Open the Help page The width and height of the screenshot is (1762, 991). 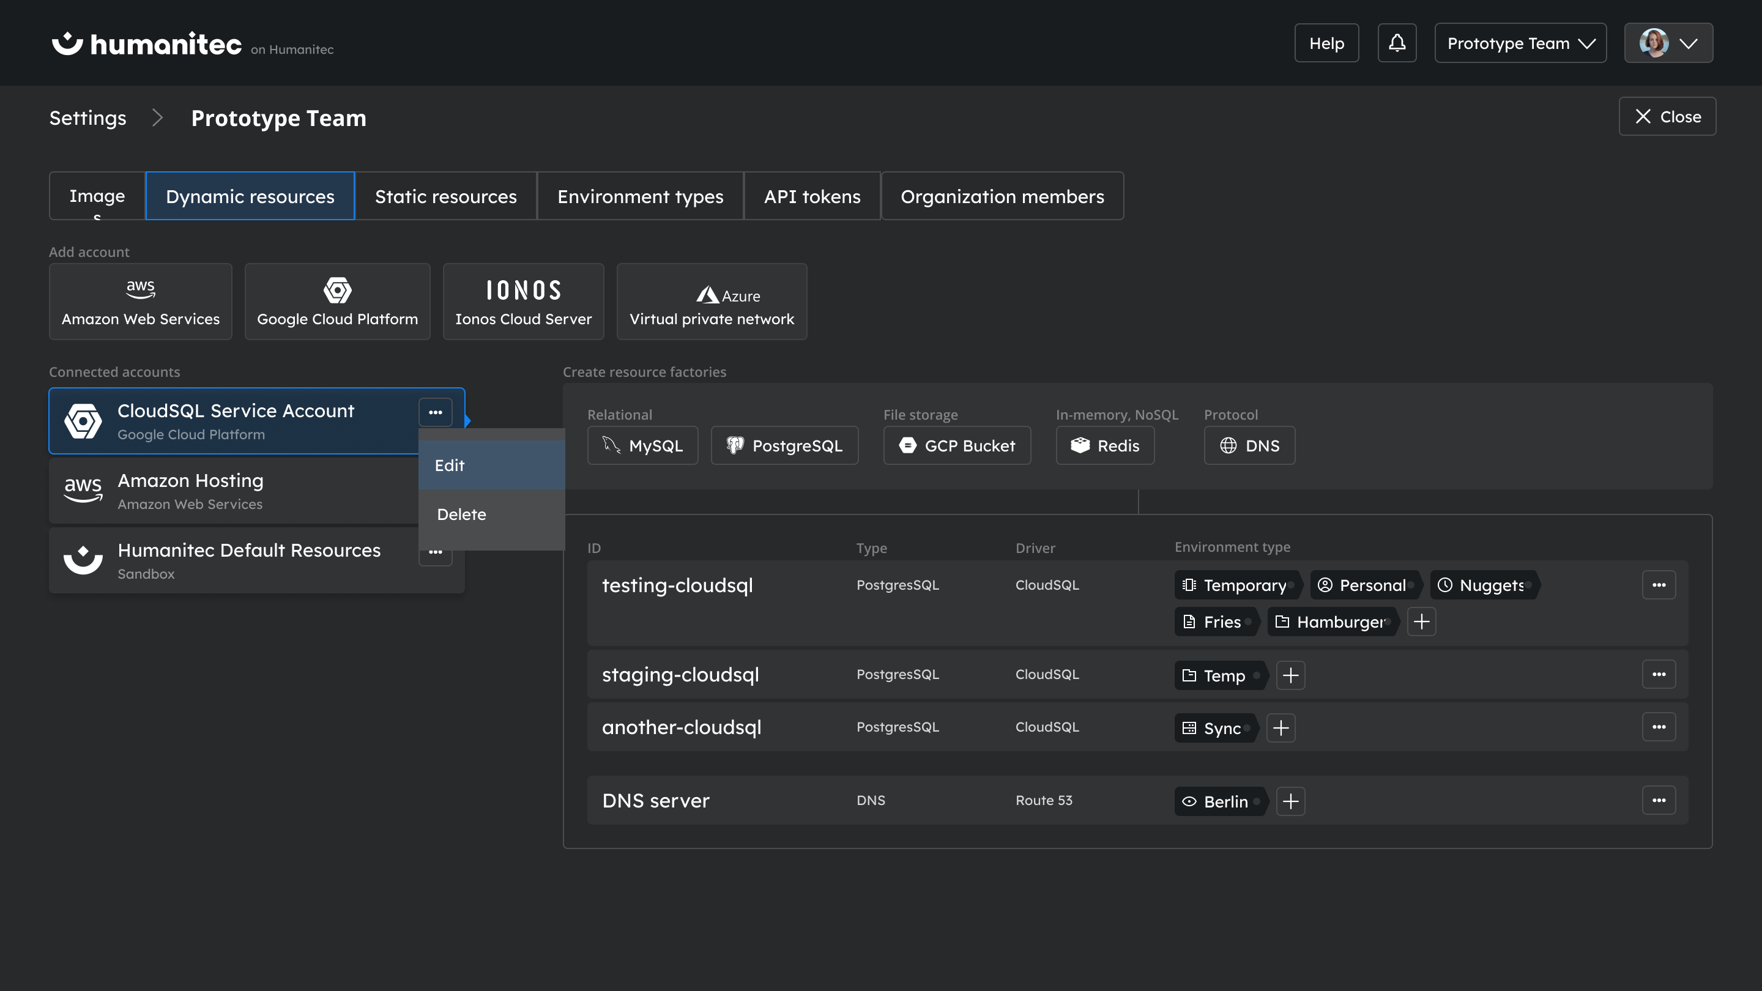coord(1326,42)
